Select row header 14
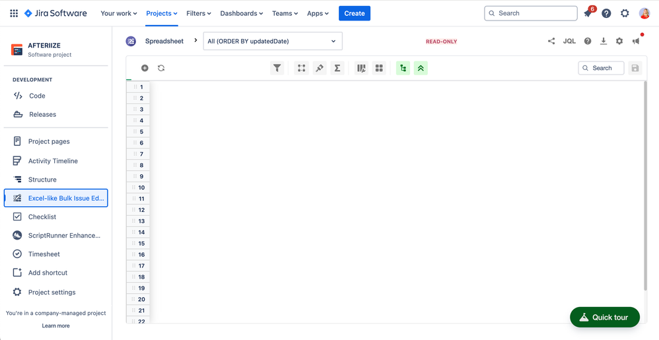The height and width of the screenshot is (340, 659). coord(138,232)
